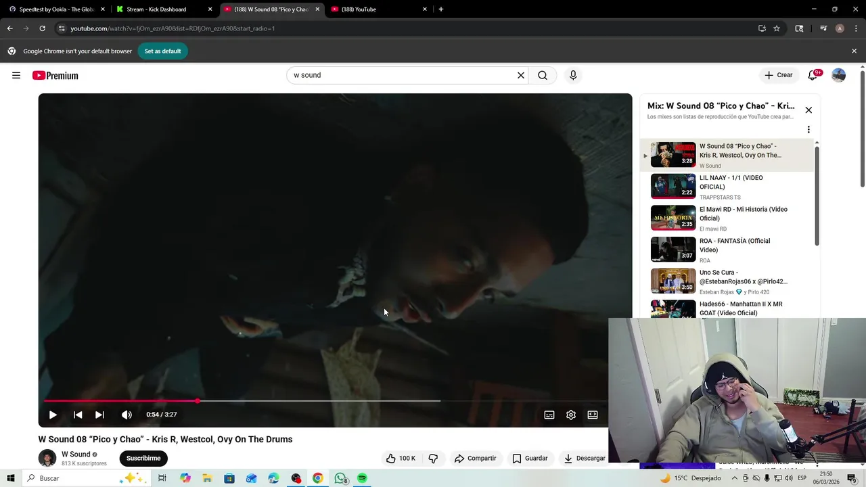Click the address bar URL
This screenshot has width=866, height=487.
(173, 28)
